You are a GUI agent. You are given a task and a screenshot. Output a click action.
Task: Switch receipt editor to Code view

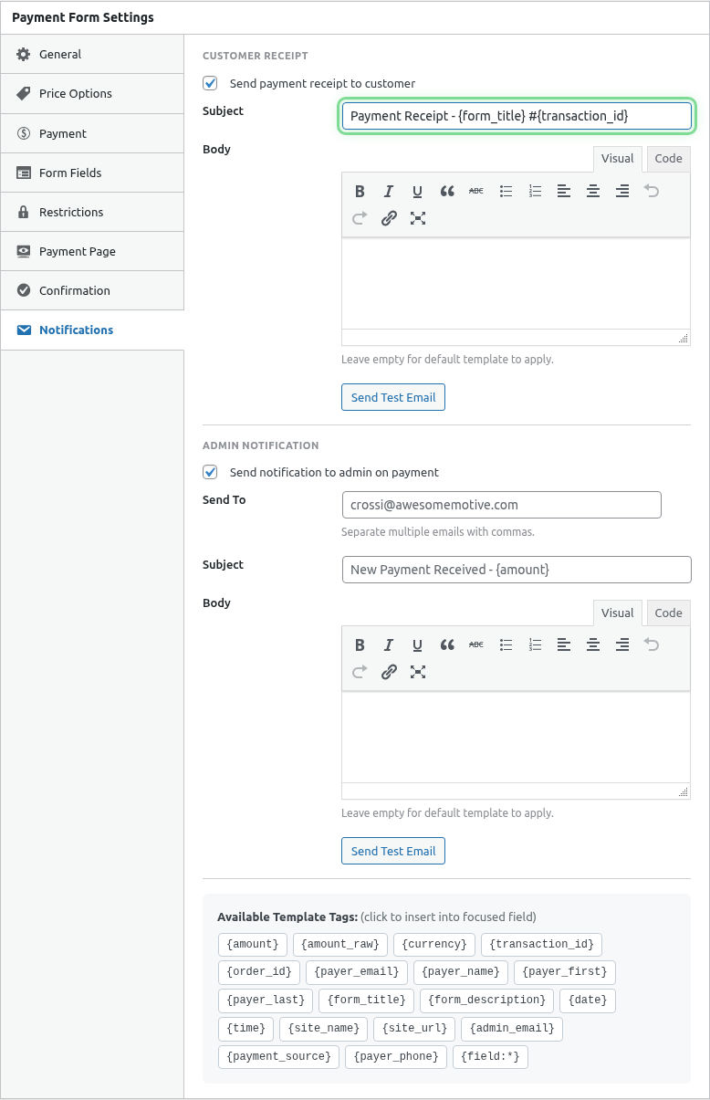pyautogui.click(x=667, y=158)
